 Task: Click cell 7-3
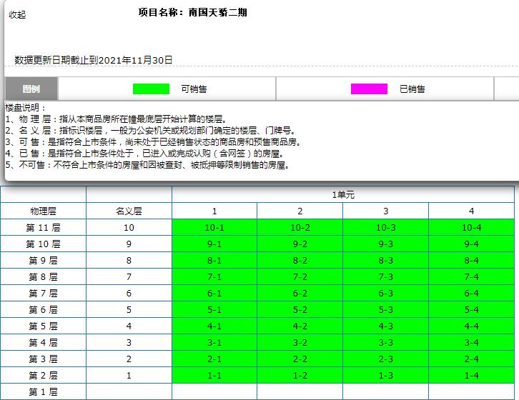pos(385,276)
